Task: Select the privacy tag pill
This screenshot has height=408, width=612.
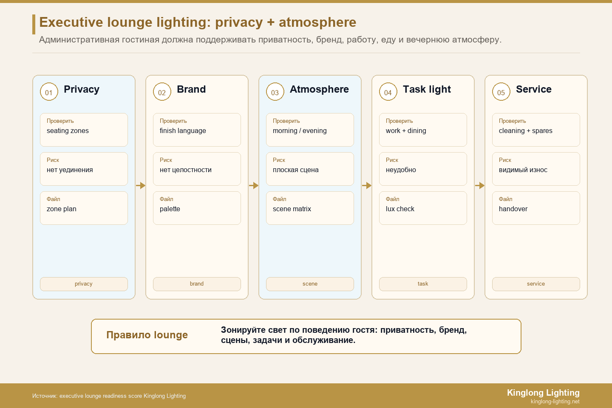Action: pyautogui.click(x=84, y=284)
